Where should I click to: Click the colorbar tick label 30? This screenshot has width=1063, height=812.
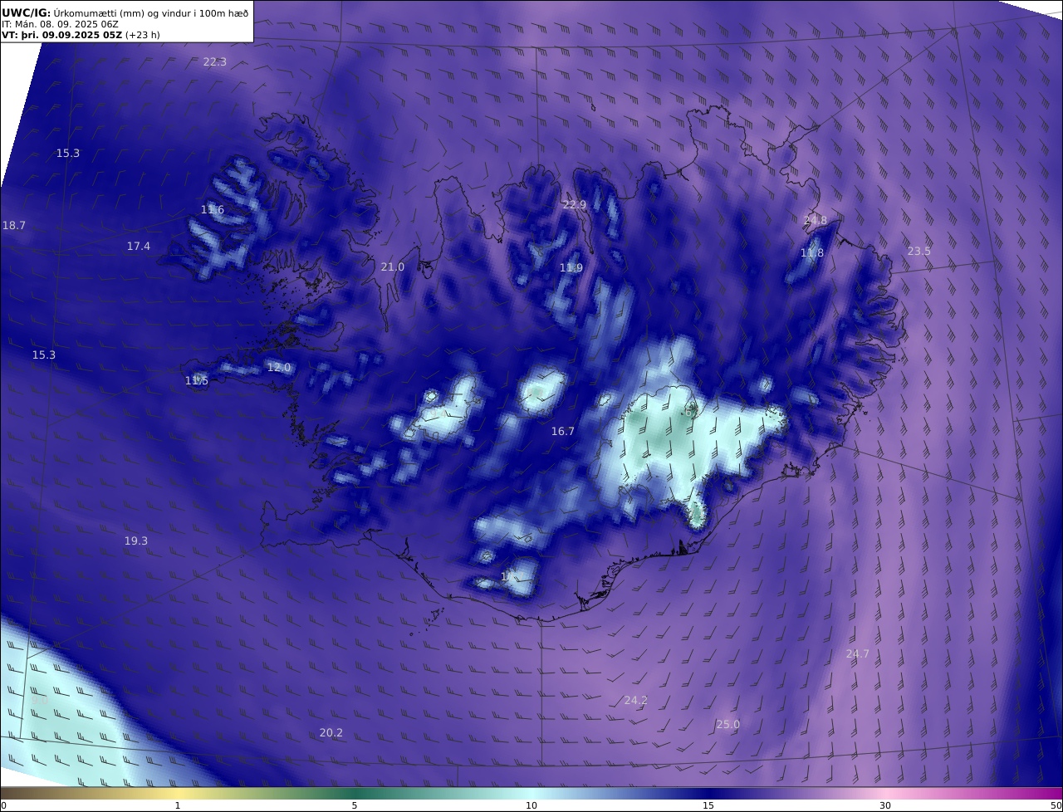pyautogui.click(x=885, y=805)
